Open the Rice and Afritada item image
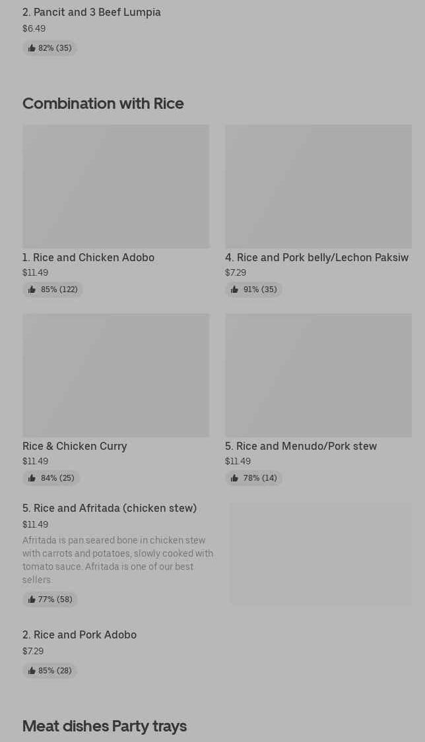Screen dimensions: 425x742 (x=321, y=554)
